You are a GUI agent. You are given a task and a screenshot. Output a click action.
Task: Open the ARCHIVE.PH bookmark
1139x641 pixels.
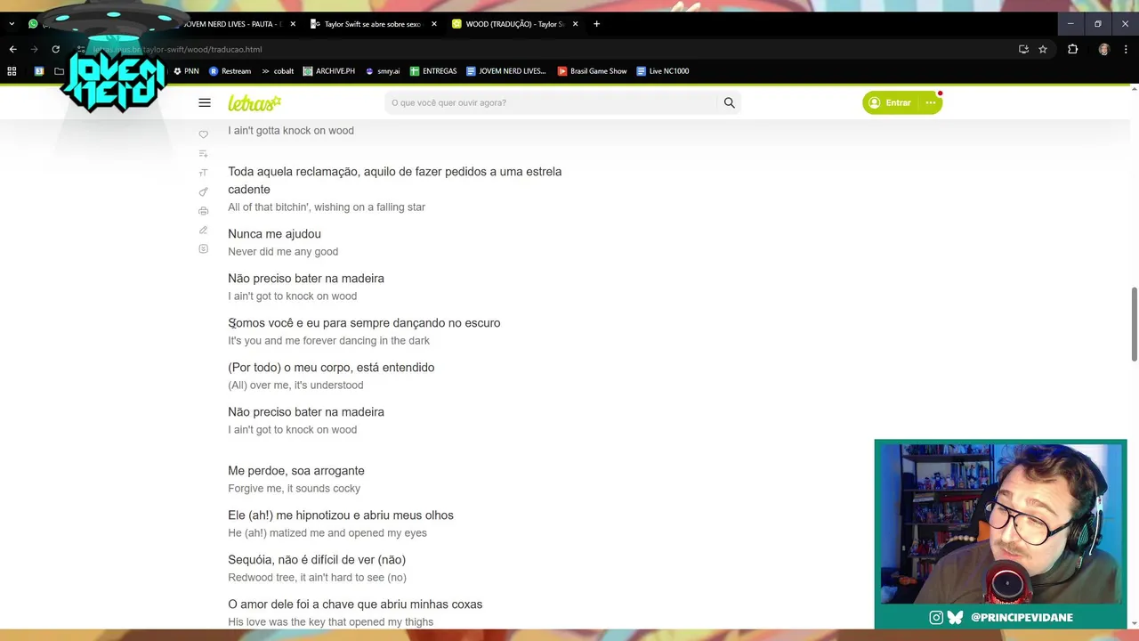tap(329, 71)
